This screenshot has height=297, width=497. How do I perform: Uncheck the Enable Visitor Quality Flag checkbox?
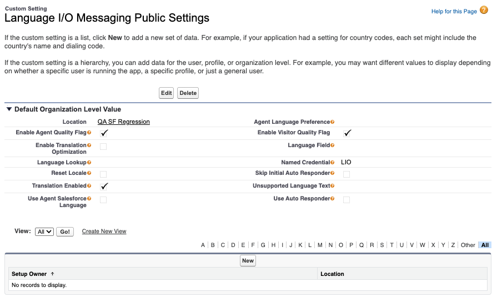347,133
